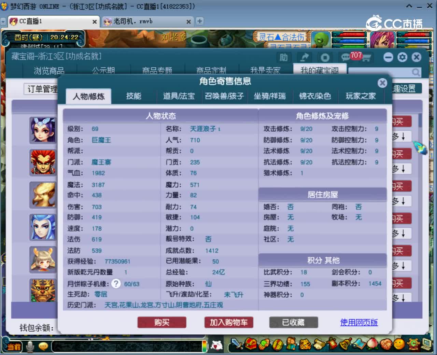437x355 pixels.
Task: Click the 当前 channel button at bottom left
Action: 14,347
